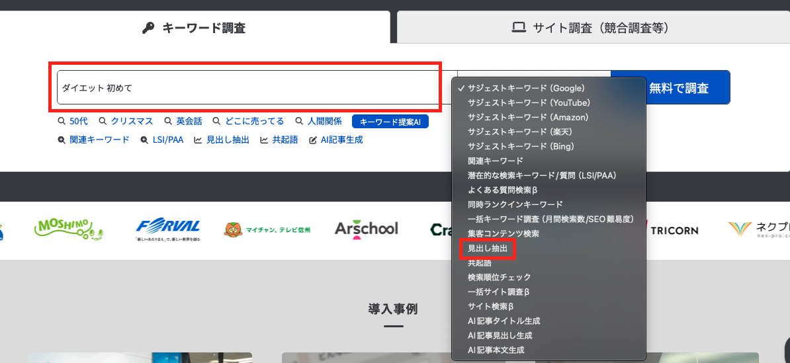This screenshot has width=790, height=363.
Task: Click the MOSHIMO logo
Action: pos(69,230)
